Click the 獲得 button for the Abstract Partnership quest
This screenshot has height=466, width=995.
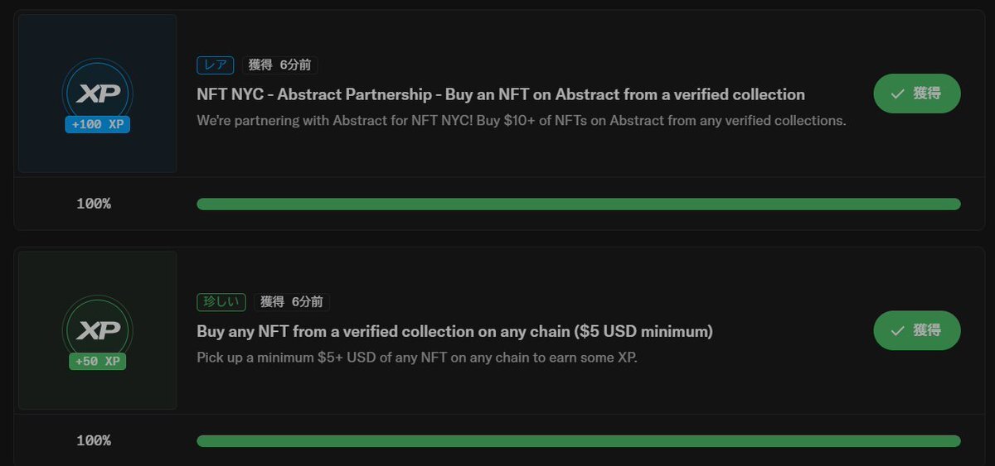917,94
